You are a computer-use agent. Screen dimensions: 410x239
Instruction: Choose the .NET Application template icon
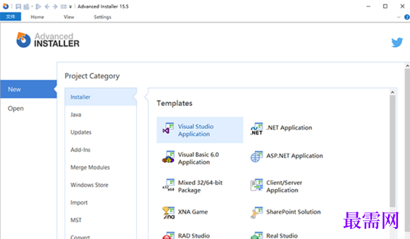coord(256,128)
